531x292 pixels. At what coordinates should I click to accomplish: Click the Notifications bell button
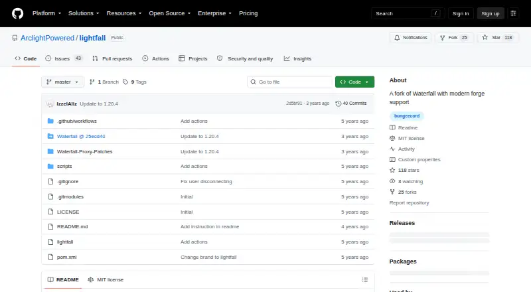tap(410, 38)
